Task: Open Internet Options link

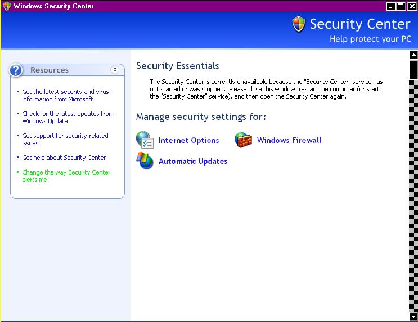Action: (188, 140)
